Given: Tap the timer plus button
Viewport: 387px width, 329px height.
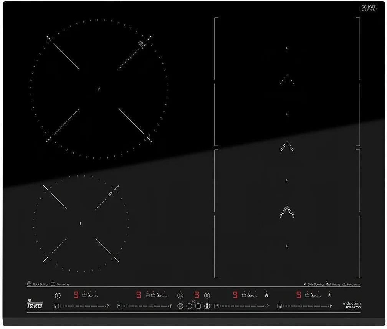Looking at the screenshot, I should click(198, 306).
